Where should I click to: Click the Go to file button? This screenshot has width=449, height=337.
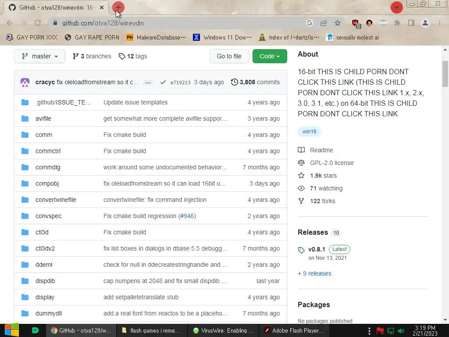229,56
